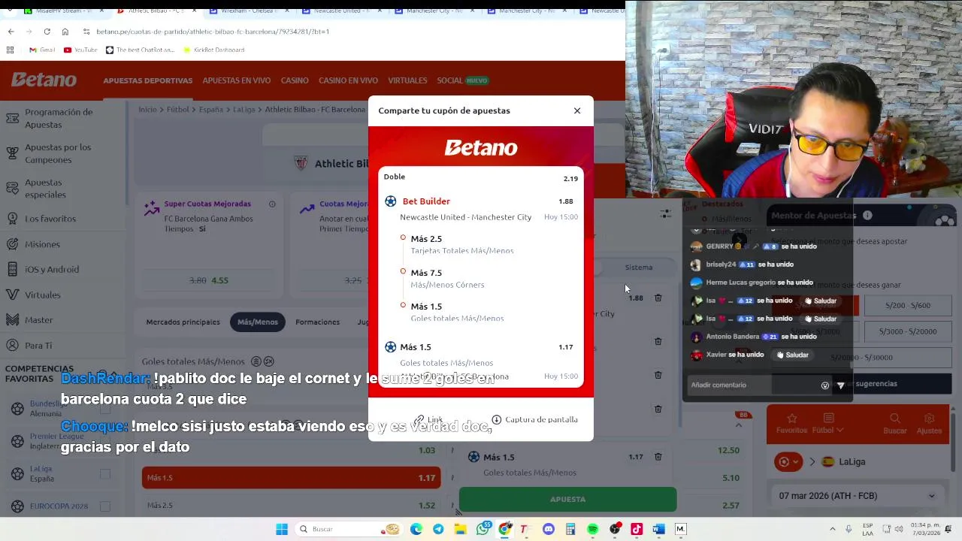This screenshot has height=541, width=962.
Task: Open YouTube bookmark
Action: coord(80,50)
